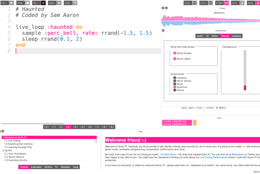This screenshot has width=260, height=174.
Task: Switch to buffer 2
Action: click(61, 127)
